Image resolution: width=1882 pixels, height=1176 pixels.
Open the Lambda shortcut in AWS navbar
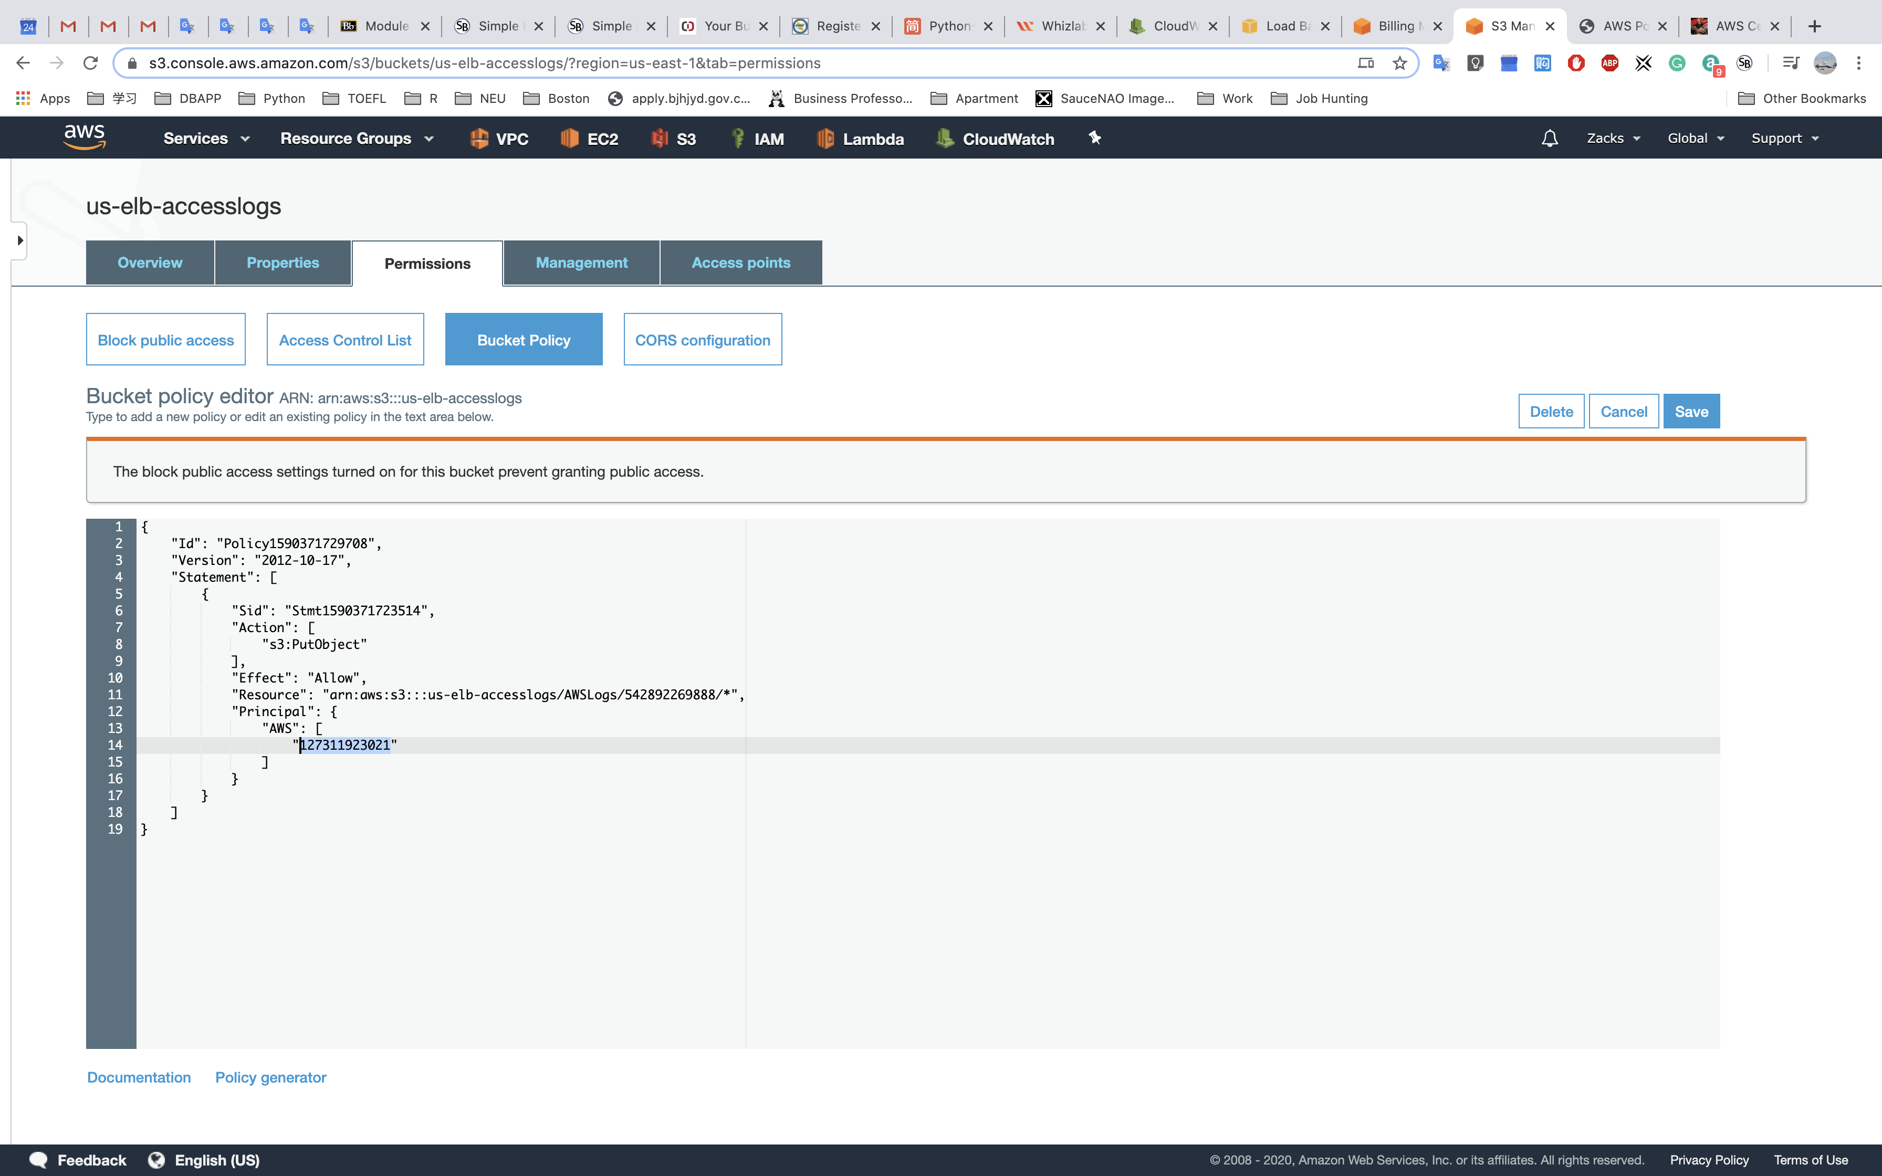click(x=860, y=139)
